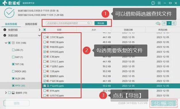Select the 产品简介.pptx file name
The image size is (180, 109).
point(57,66)
